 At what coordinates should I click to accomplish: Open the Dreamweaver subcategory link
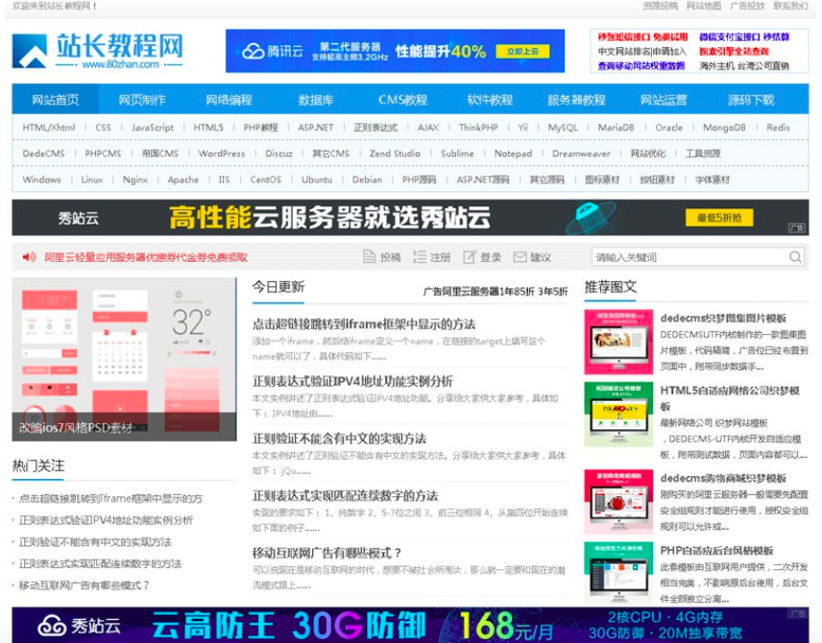click(581, 154)
